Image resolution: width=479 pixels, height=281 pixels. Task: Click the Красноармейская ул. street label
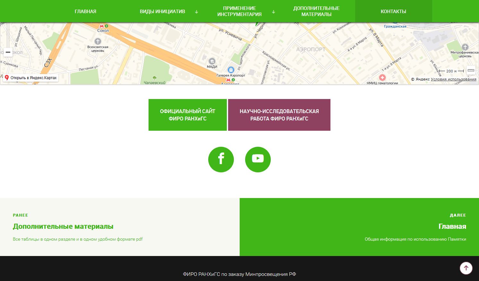(276, 61)
